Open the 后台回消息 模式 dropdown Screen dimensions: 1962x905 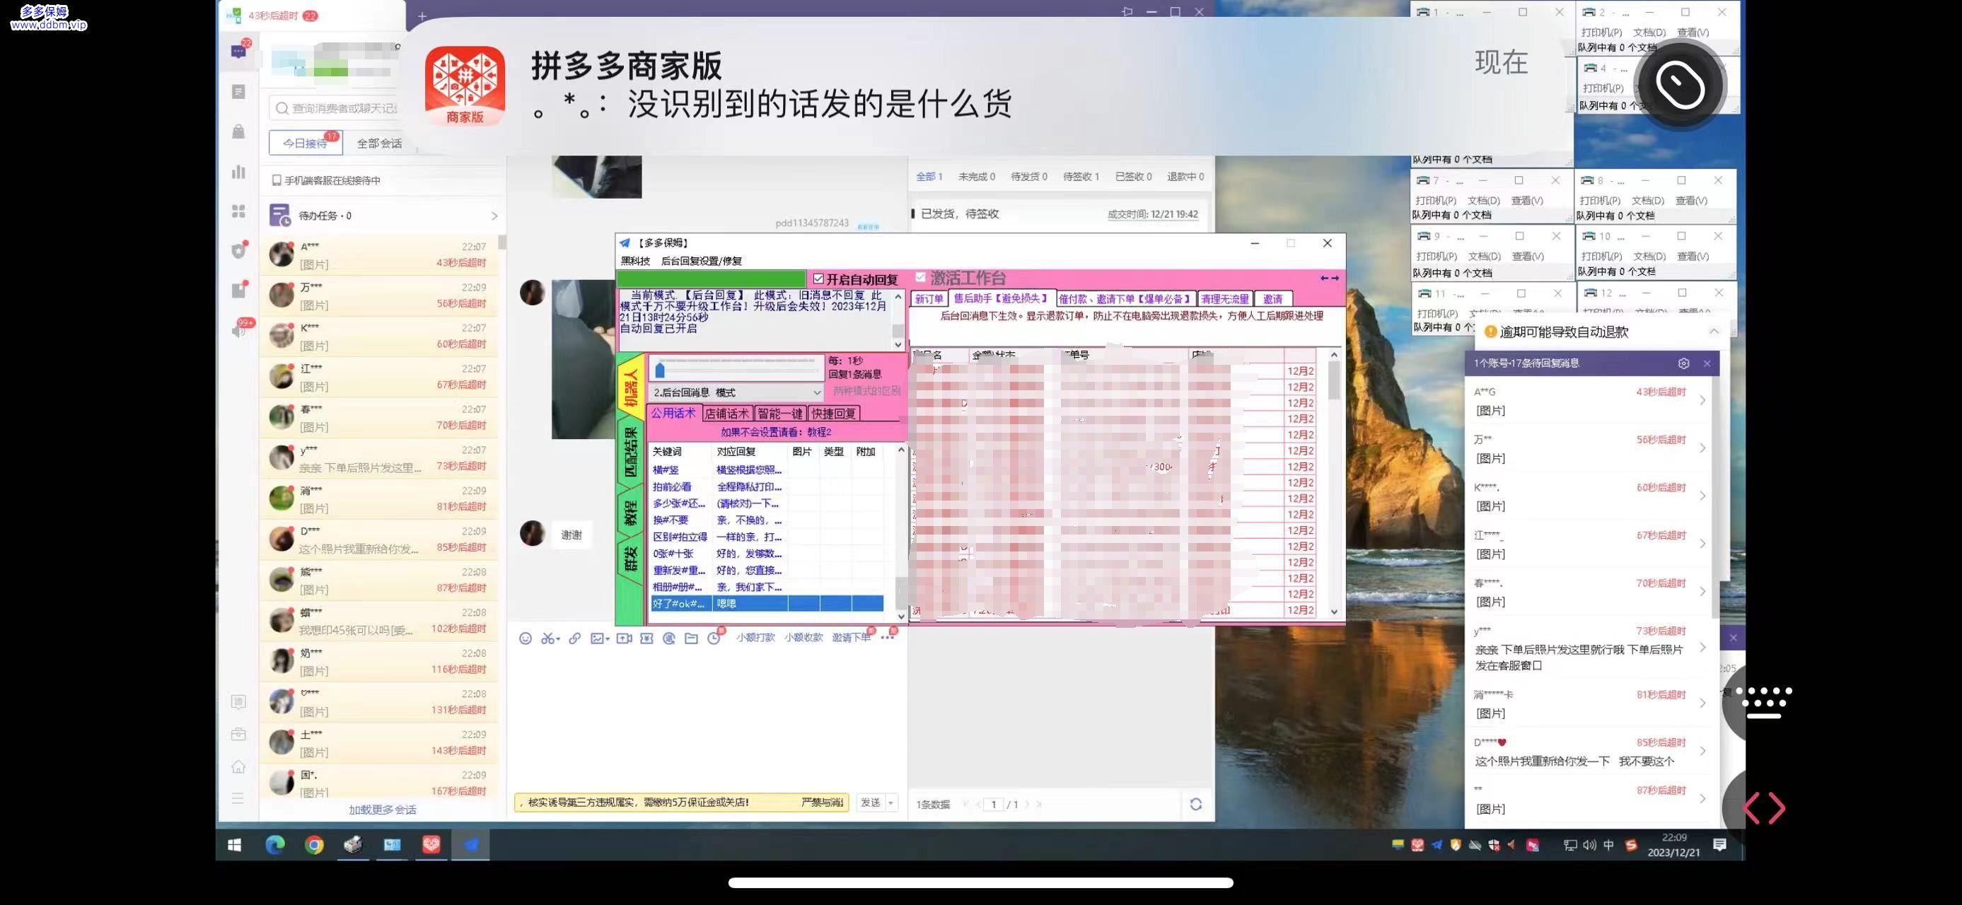click(736, 392)
